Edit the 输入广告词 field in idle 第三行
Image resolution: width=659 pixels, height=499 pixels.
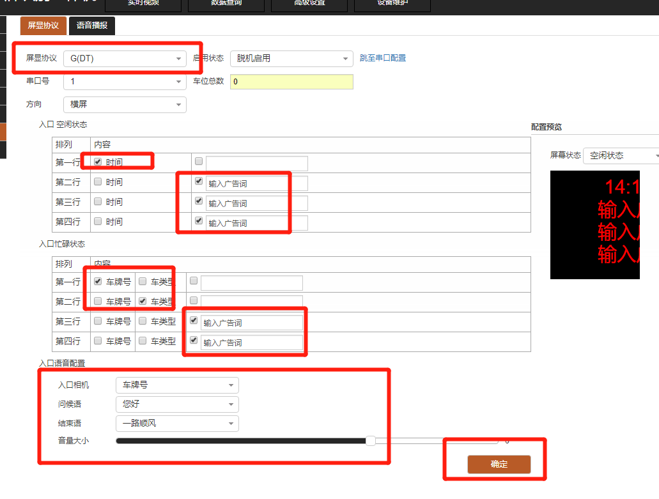[x=257, y=203]
